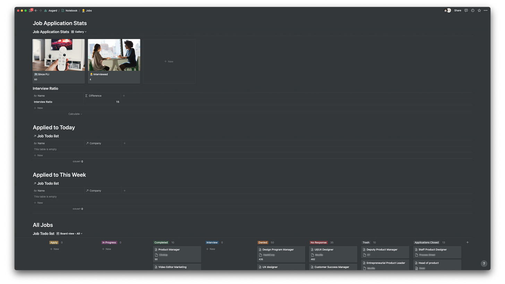Viewport: 505px width, 284px height.
Task: Open the Entrepreneurial Product Leader card
Action: coord(385,265)
